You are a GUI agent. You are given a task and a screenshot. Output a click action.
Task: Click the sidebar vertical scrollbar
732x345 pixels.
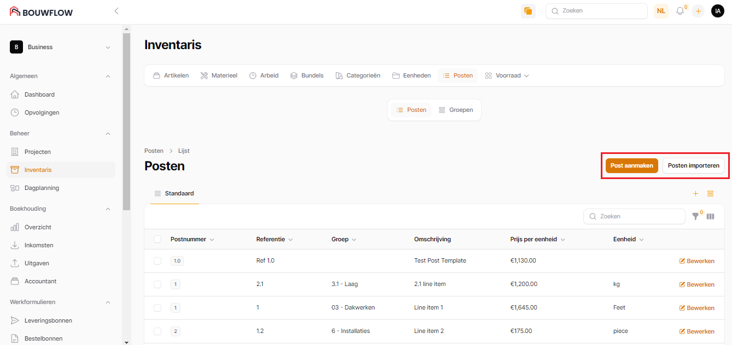tap(126, 120)
